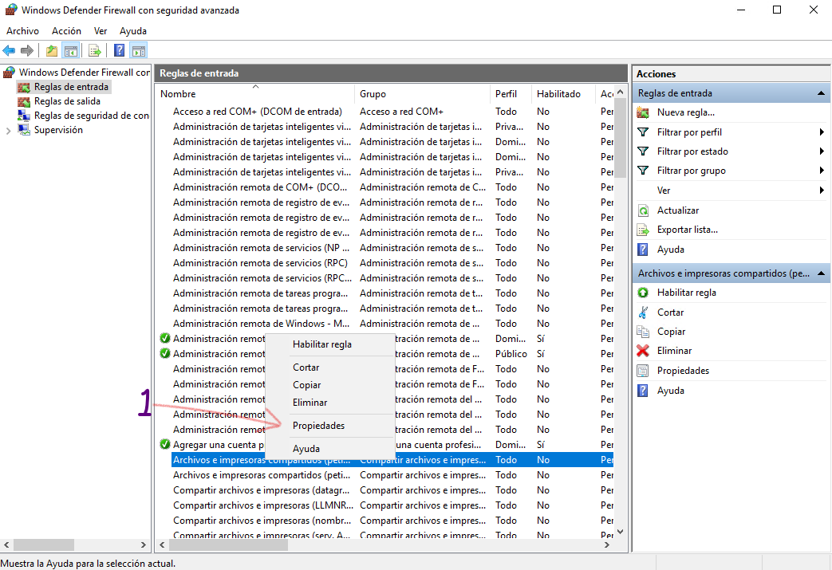Click the Export List toolbar icon
The width and height of the screenshot is (832, 570).
(95, 51)
